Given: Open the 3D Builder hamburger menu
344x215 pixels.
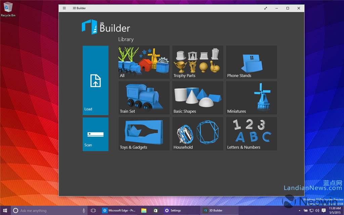Looking at the screenshot, I should (x=64, y=8).
